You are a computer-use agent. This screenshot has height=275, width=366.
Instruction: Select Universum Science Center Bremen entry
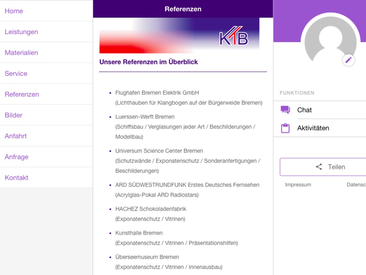pos(159,151)
